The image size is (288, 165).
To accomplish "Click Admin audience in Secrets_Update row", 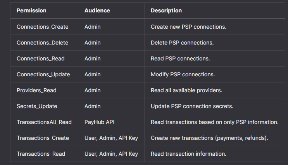I will (x=92, y=106).
